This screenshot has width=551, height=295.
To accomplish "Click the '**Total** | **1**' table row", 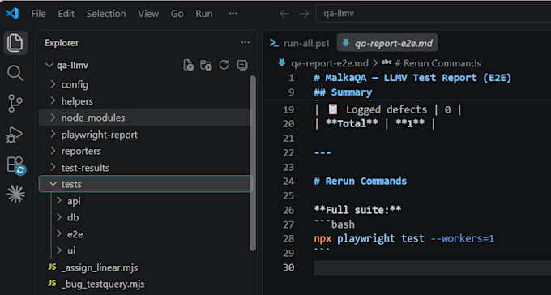I will pos(374,124).
